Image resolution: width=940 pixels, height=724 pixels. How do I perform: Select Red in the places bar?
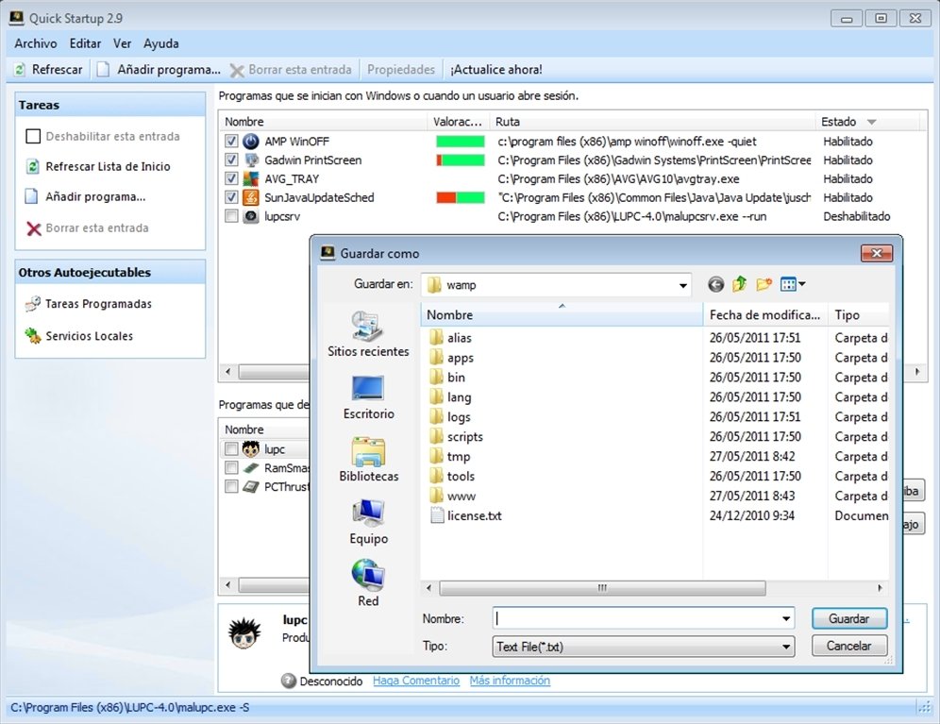click(368, 583)
